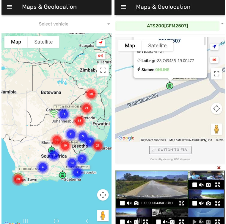This screenshot has width=226, height=224.
Task: Tap Street View pegman on right screen
Action: (x=216, y=129)
